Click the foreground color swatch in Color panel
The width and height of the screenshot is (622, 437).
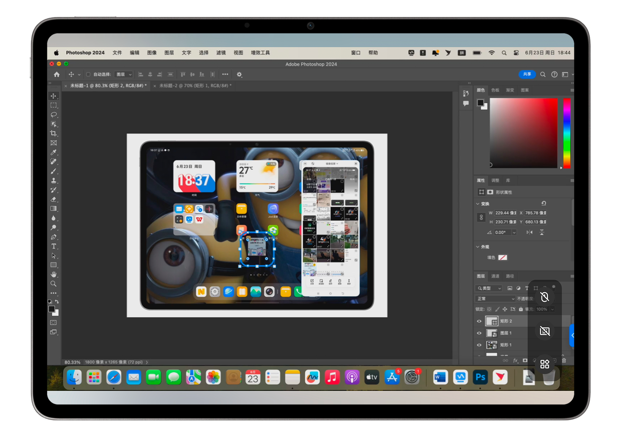point(480,103)
